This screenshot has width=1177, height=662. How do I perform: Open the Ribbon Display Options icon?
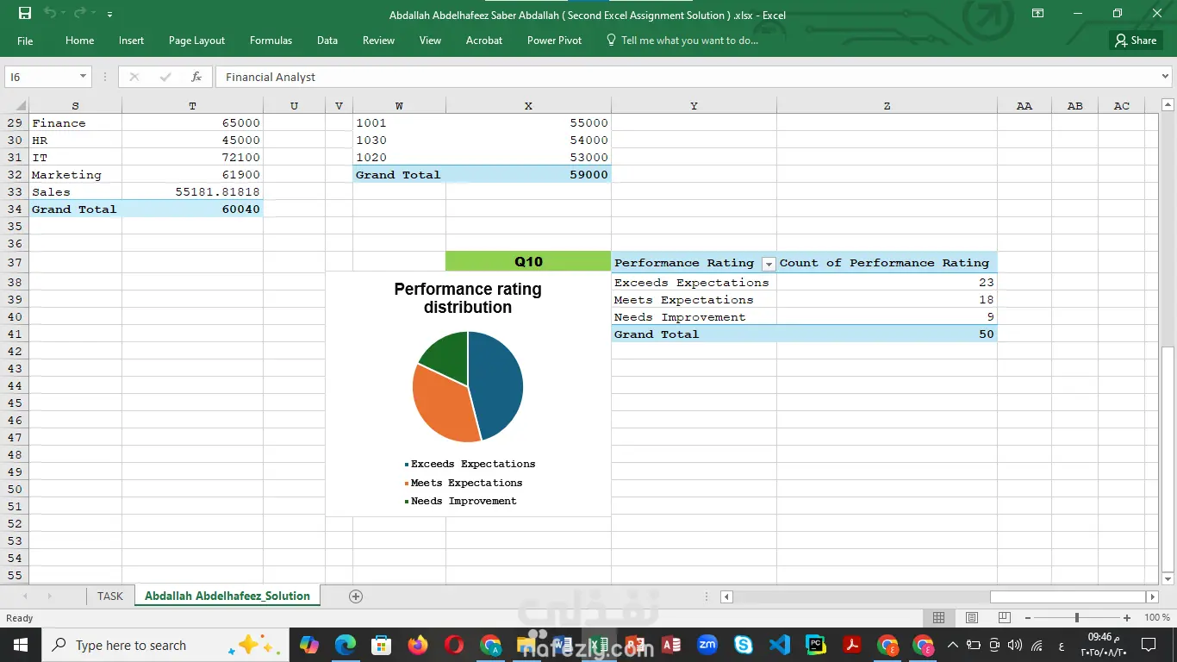coord(1037,14)
